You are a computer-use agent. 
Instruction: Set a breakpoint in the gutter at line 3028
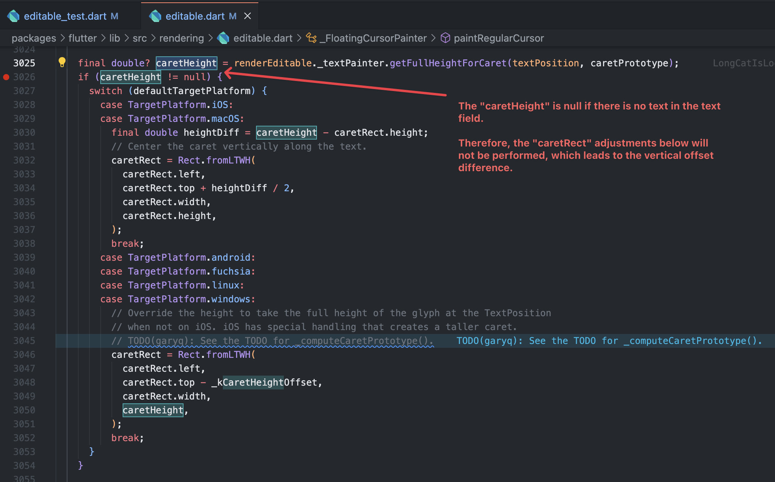pos(6,104)
